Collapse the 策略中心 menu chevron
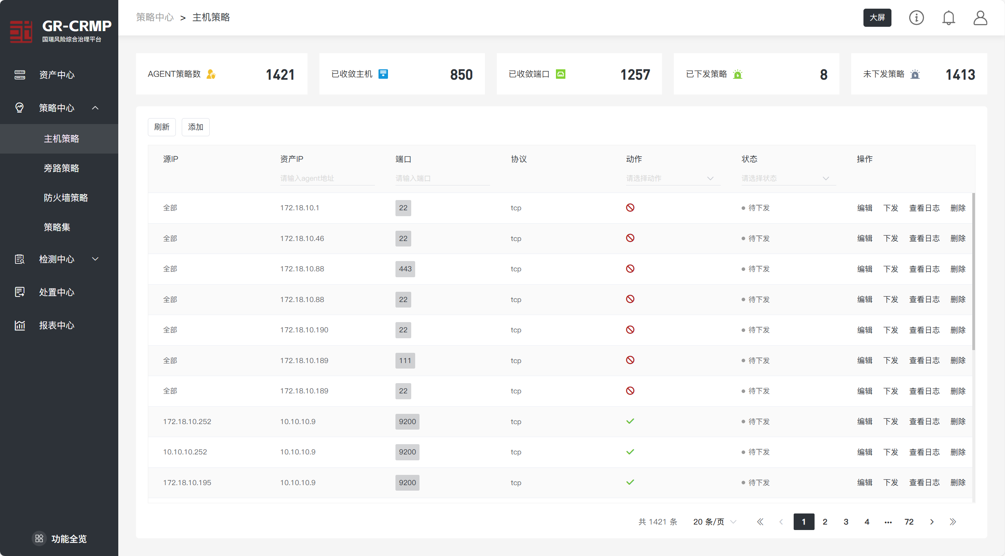The width and height of the screenshot is (1005, 556). pyautogui.click(x=95, y=108)
